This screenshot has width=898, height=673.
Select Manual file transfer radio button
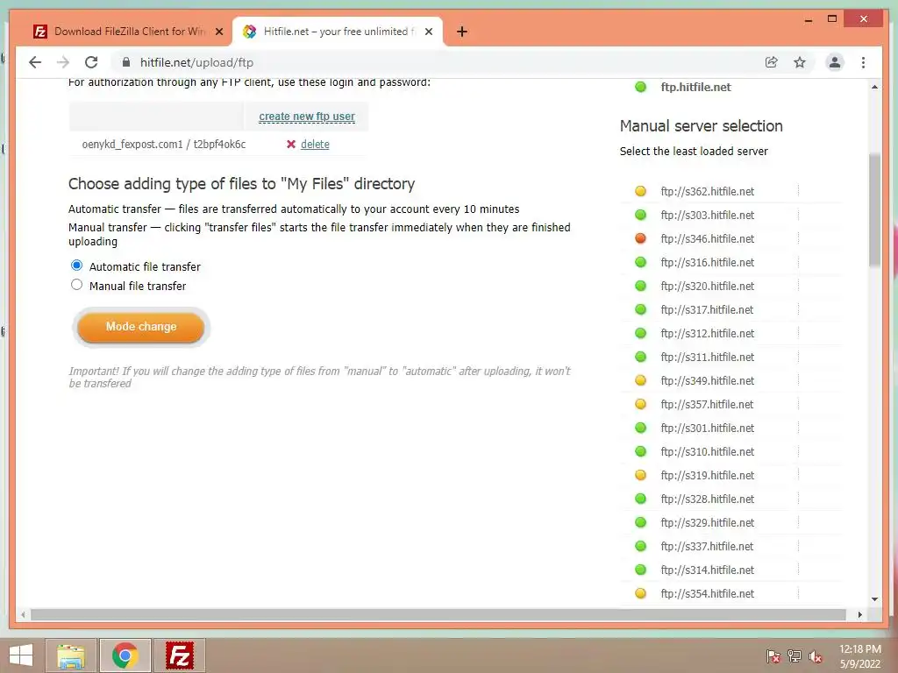pos(77,285)
